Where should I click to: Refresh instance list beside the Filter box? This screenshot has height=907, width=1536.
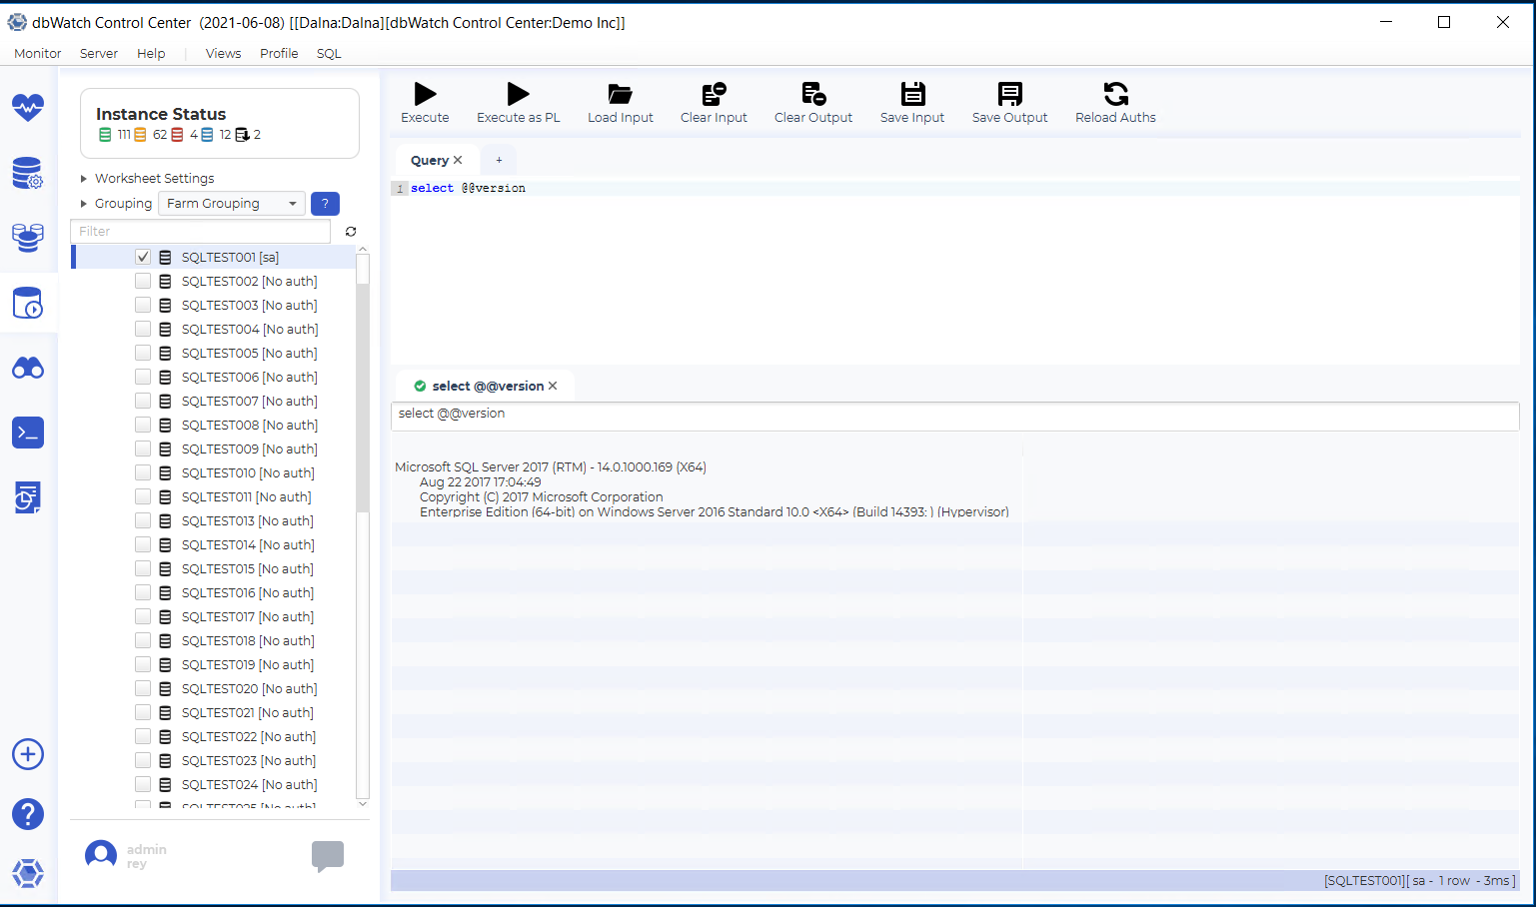tap(351, 232)
